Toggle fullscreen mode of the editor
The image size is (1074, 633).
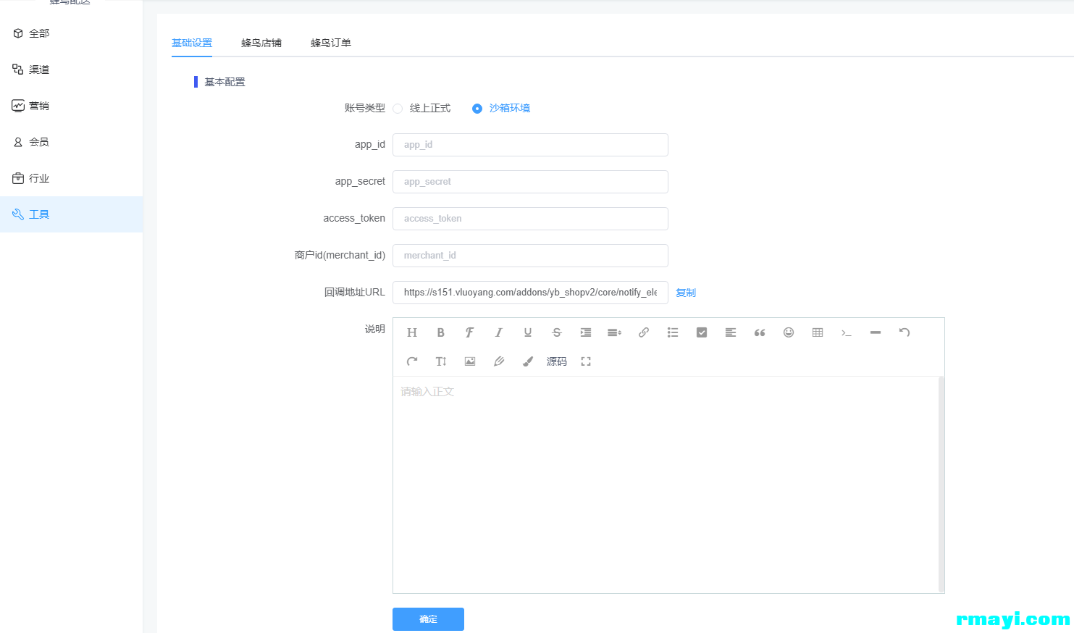(x=586, y=361)
